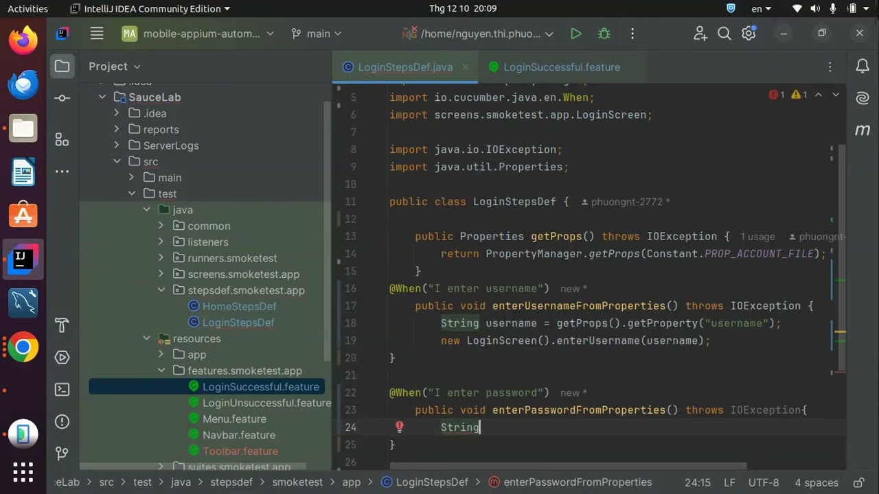Screen dimensions: 879x494
Task: Open Code With Me collaboration icon
Action: click(700, 33)
